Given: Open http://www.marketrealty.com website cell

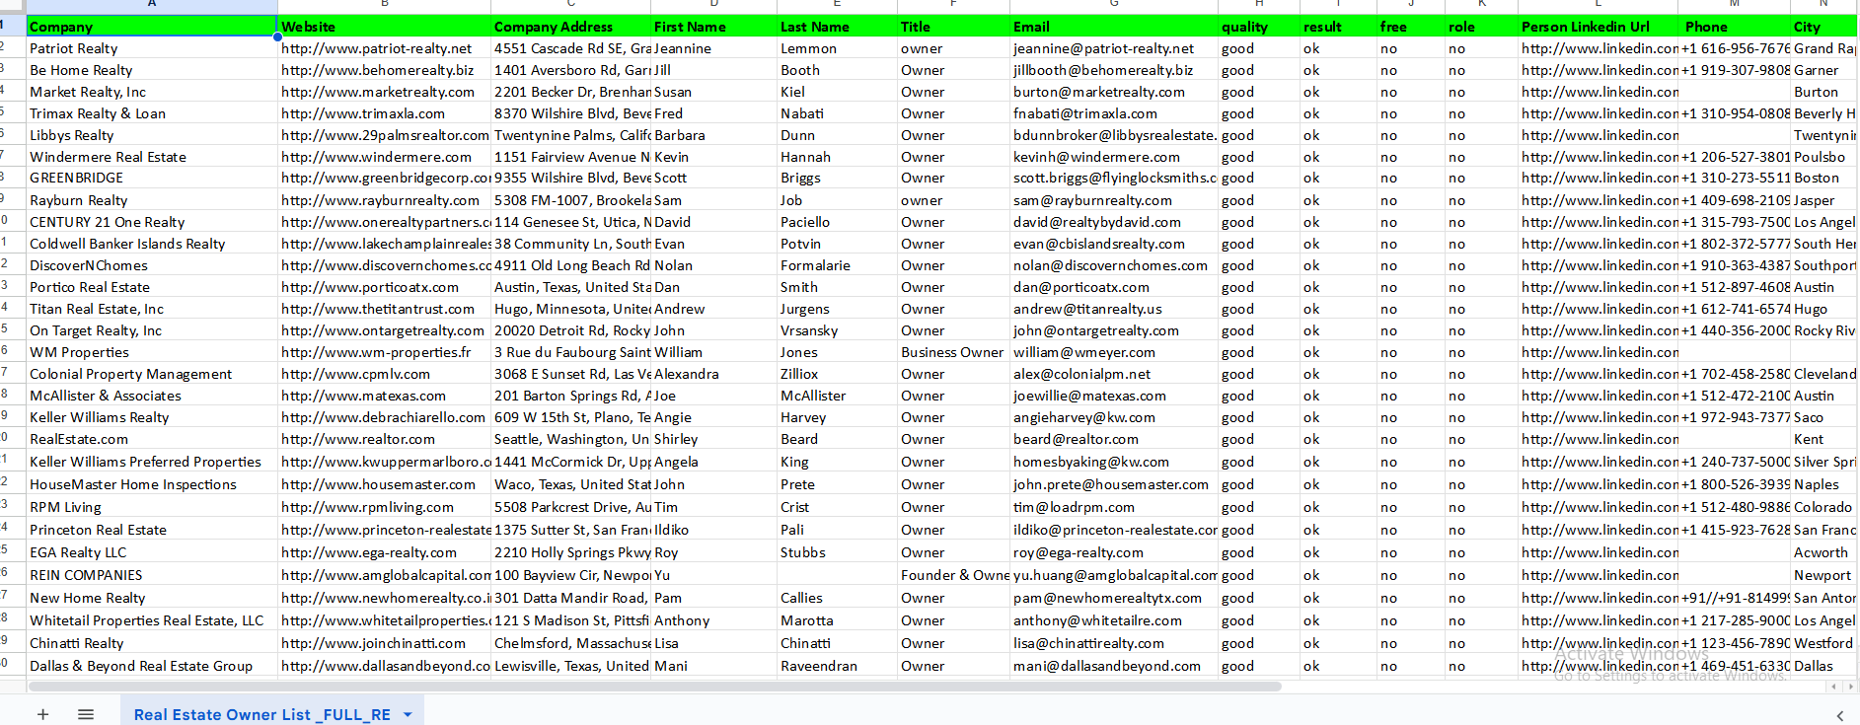Looking at the screenshot, I should point(384,92).
